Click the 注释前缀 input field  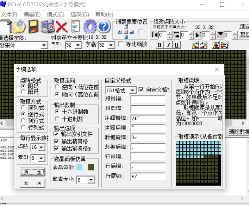point(148,119)
